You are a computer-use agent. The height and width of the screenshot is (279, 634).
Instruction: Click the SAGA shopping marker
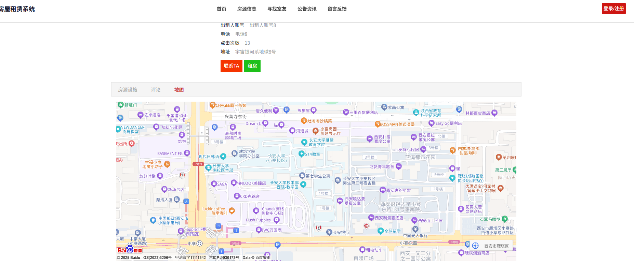pos(214,184)
